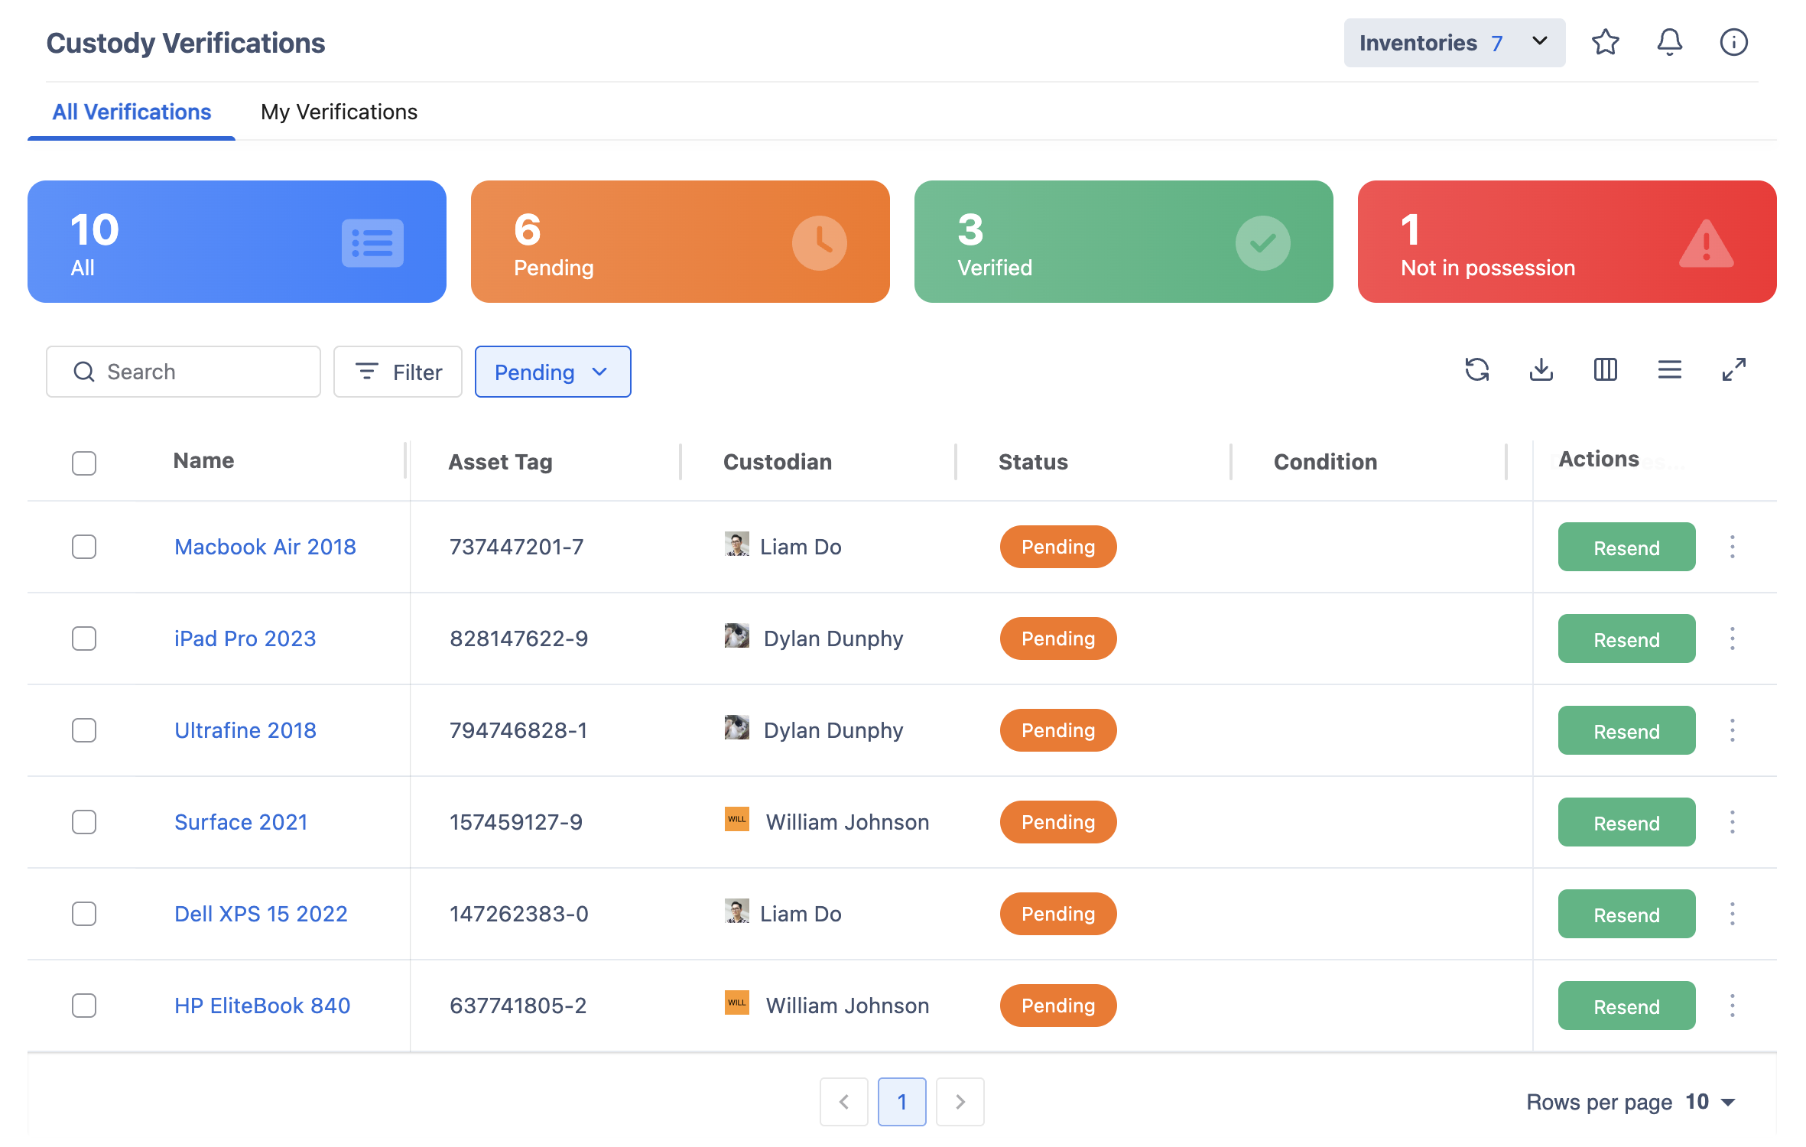Click the info circle icon
This screenshot has width=1806, height=1147.
[1733, 42]
